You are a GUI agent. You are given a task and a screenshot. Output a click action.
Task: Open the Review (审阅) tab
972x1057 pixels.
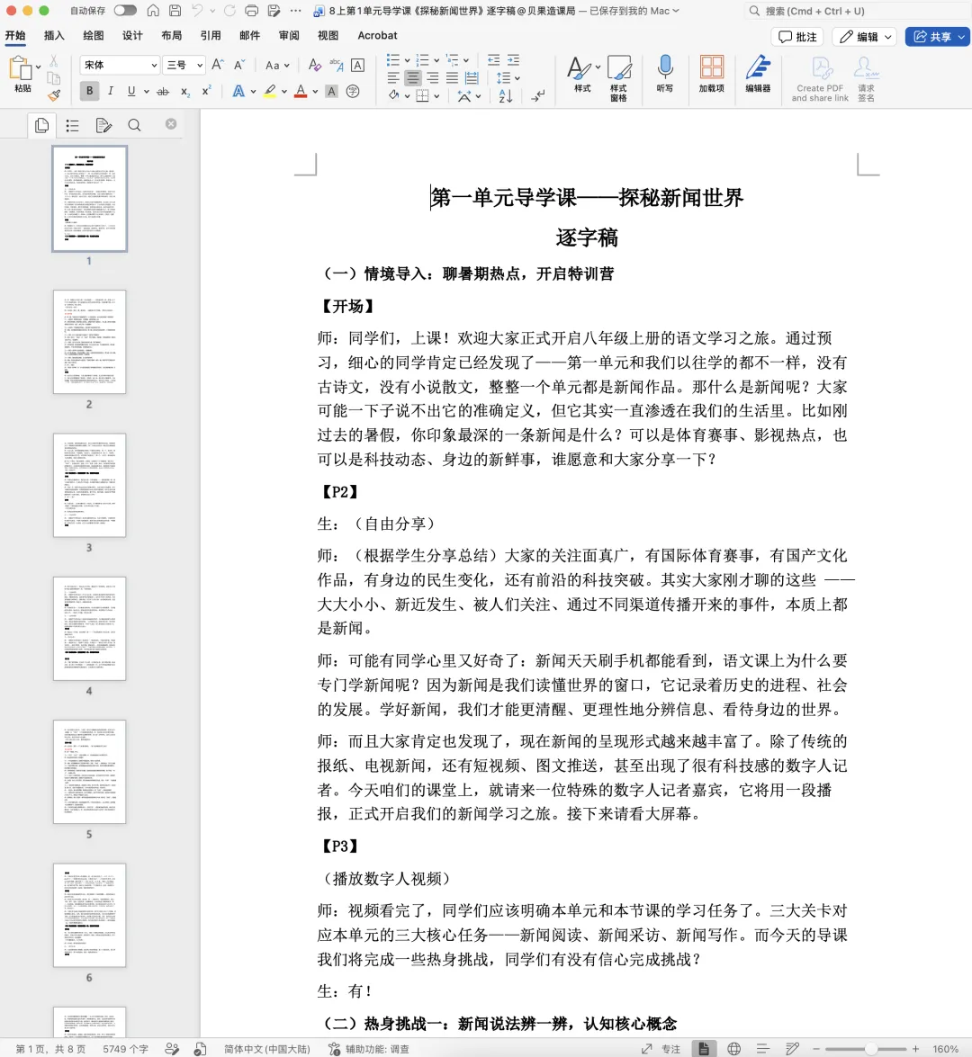(x=289, y=36)
